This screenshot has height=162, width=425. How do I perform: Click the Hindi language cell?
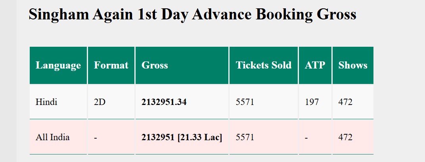[x=46, y=102]
